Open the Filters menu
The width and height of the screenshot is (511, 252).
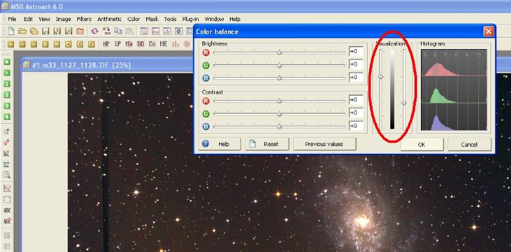coord(84,19)
